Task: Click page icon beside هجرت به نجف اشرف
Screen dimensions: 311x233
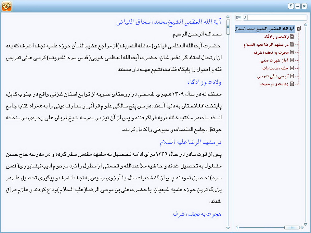Action: [x=292, y=52]
